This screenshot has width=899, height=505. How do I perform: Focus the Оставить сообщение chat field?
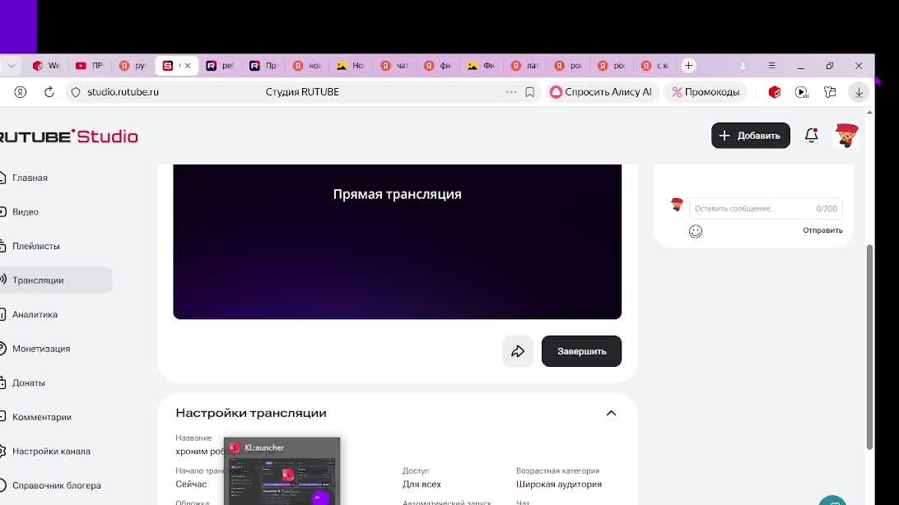tap(766, 208)
